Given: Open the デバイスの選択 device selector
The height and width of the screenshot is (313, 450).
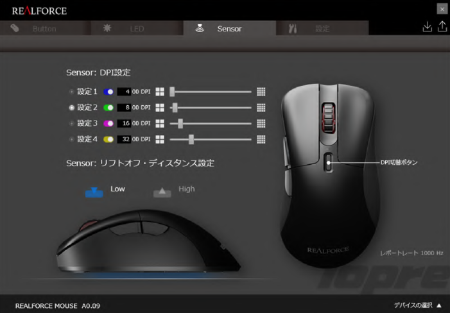Looking at the screenshot, I should (417, 305).
